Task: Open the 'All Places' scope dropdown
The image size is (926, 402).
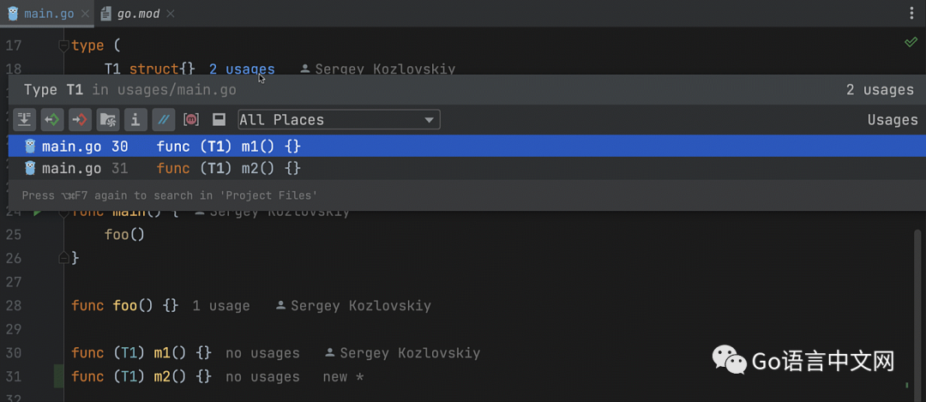Action: tap(339, 120)
